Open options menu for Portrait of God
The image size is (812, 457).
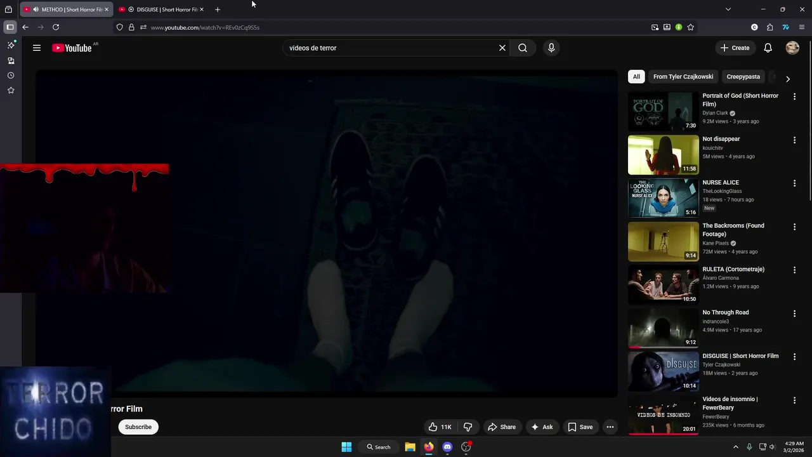click(x=794, y=96)
